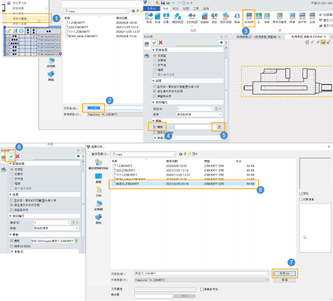Select the 局部剖 partial section tool
Viewport: 333px width, 301px height.
click(204, 18)
